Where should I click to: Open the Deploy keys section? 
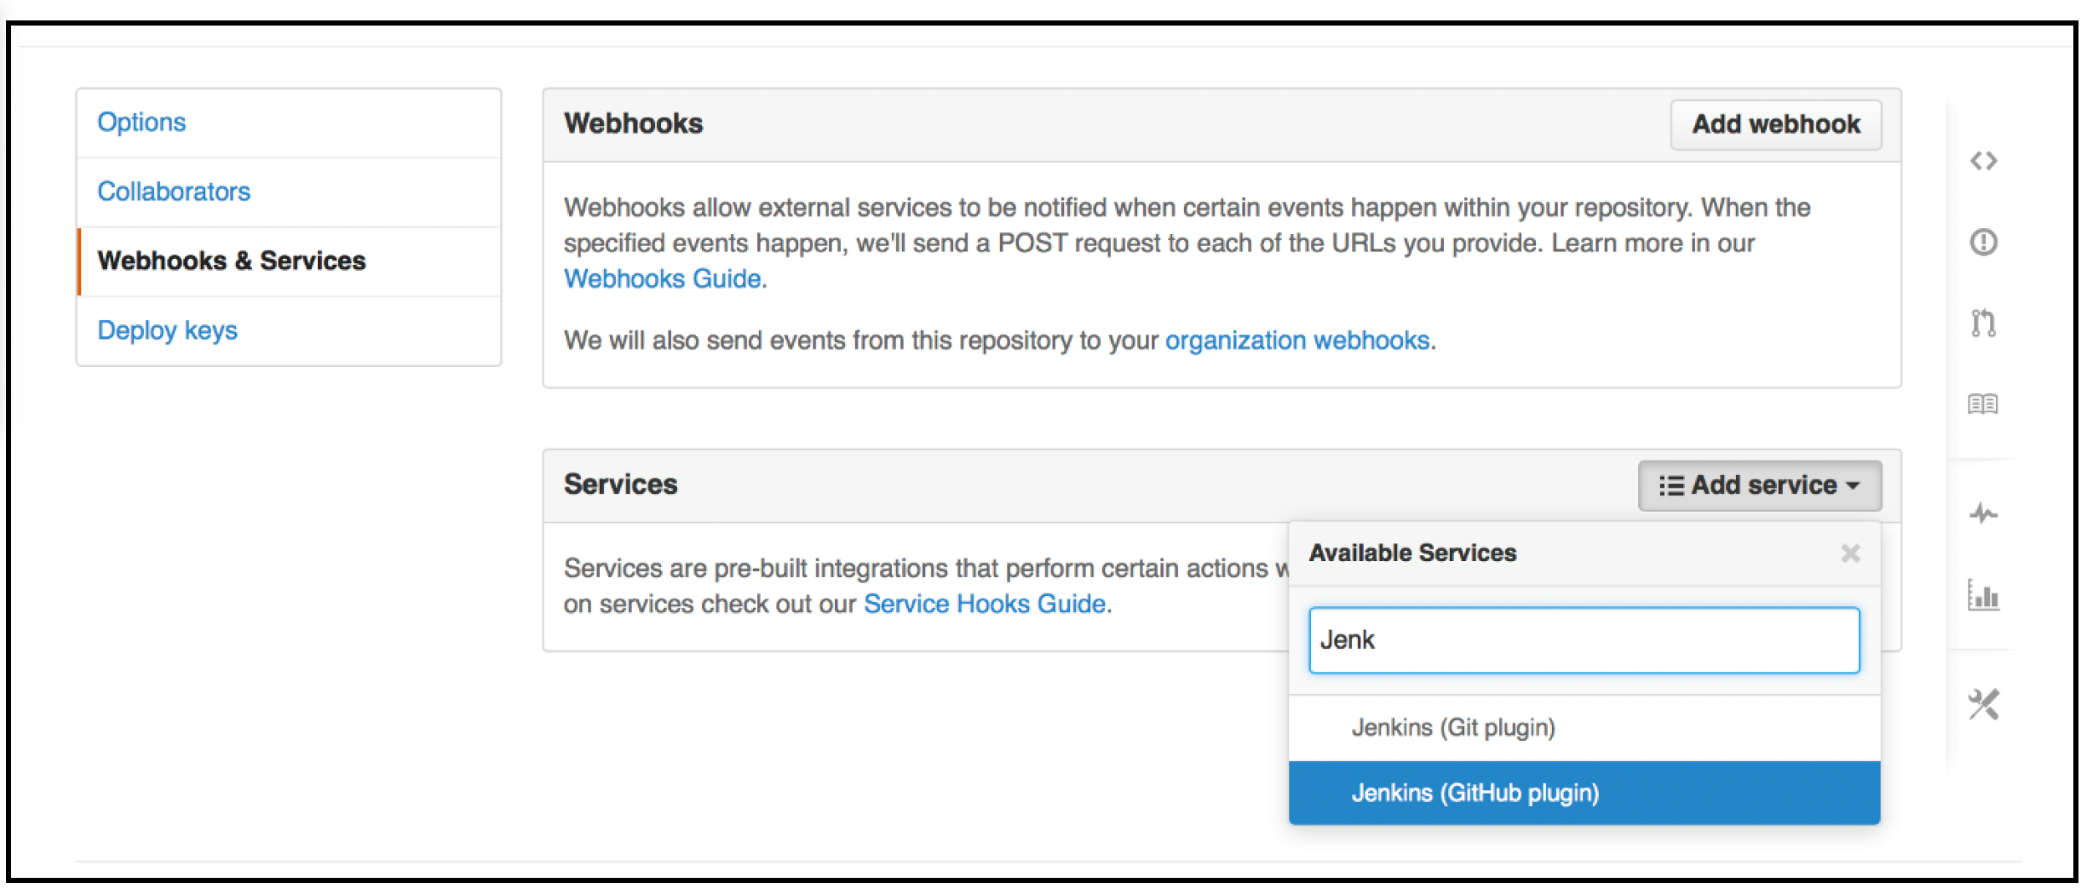point(168,330)
